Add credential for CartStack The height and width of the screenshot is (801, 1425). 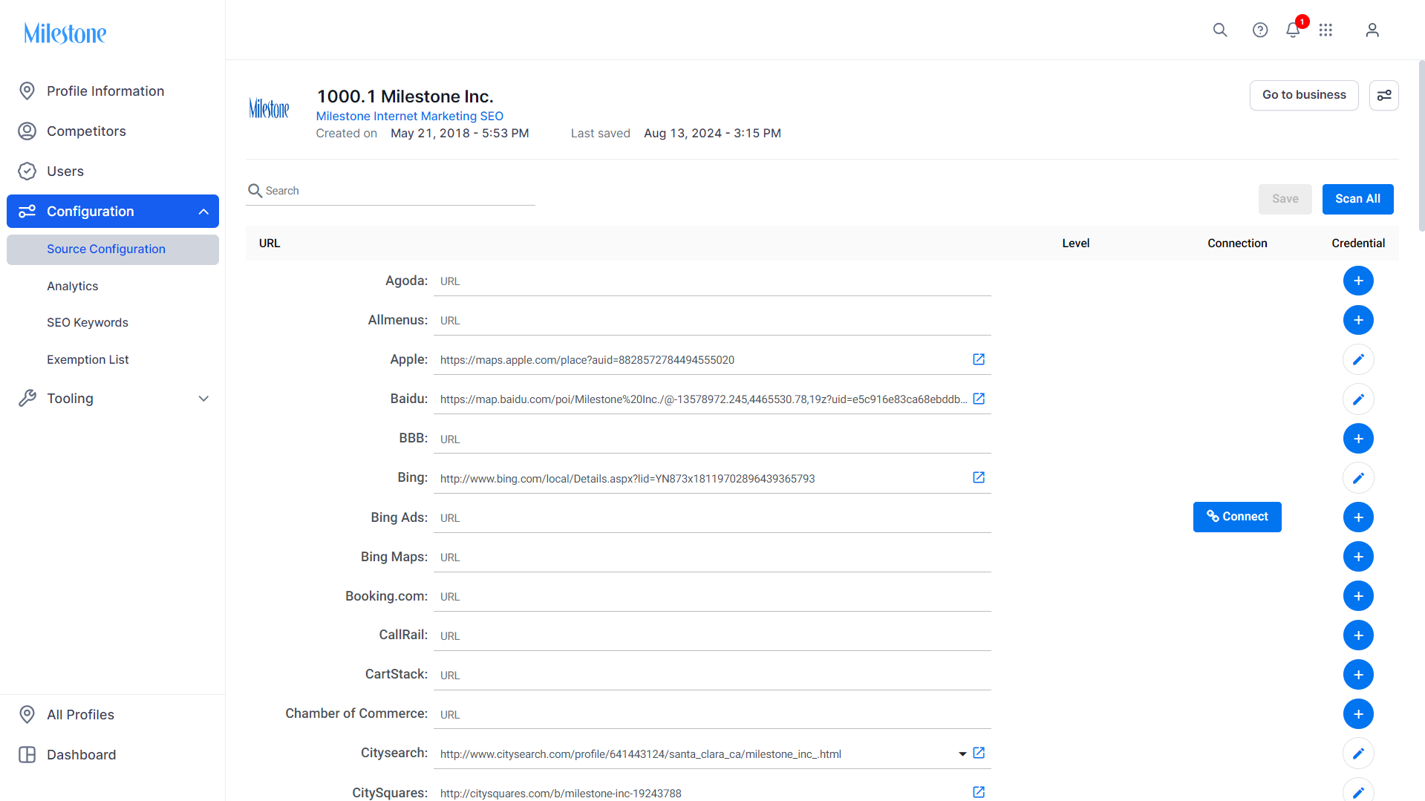[x=1358, y=675]
